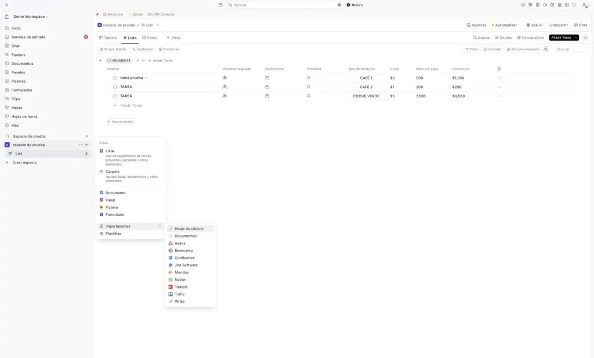Collapse the PENDIENTE group triangle
Viewport: 594px width, 358px height.
100,60
